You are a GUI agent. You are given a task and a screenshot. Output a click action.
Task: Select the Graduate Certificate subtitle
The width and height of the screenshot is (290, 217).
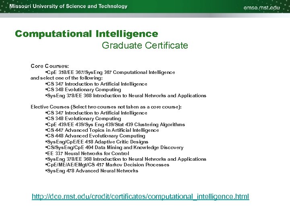[145, 45]
